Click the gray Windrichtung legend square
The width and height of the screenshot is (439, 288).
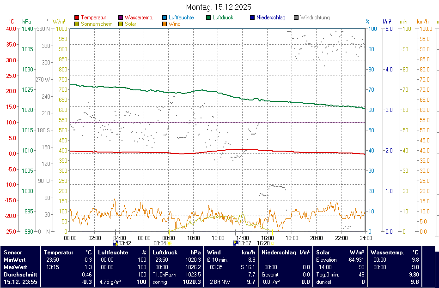296,18
